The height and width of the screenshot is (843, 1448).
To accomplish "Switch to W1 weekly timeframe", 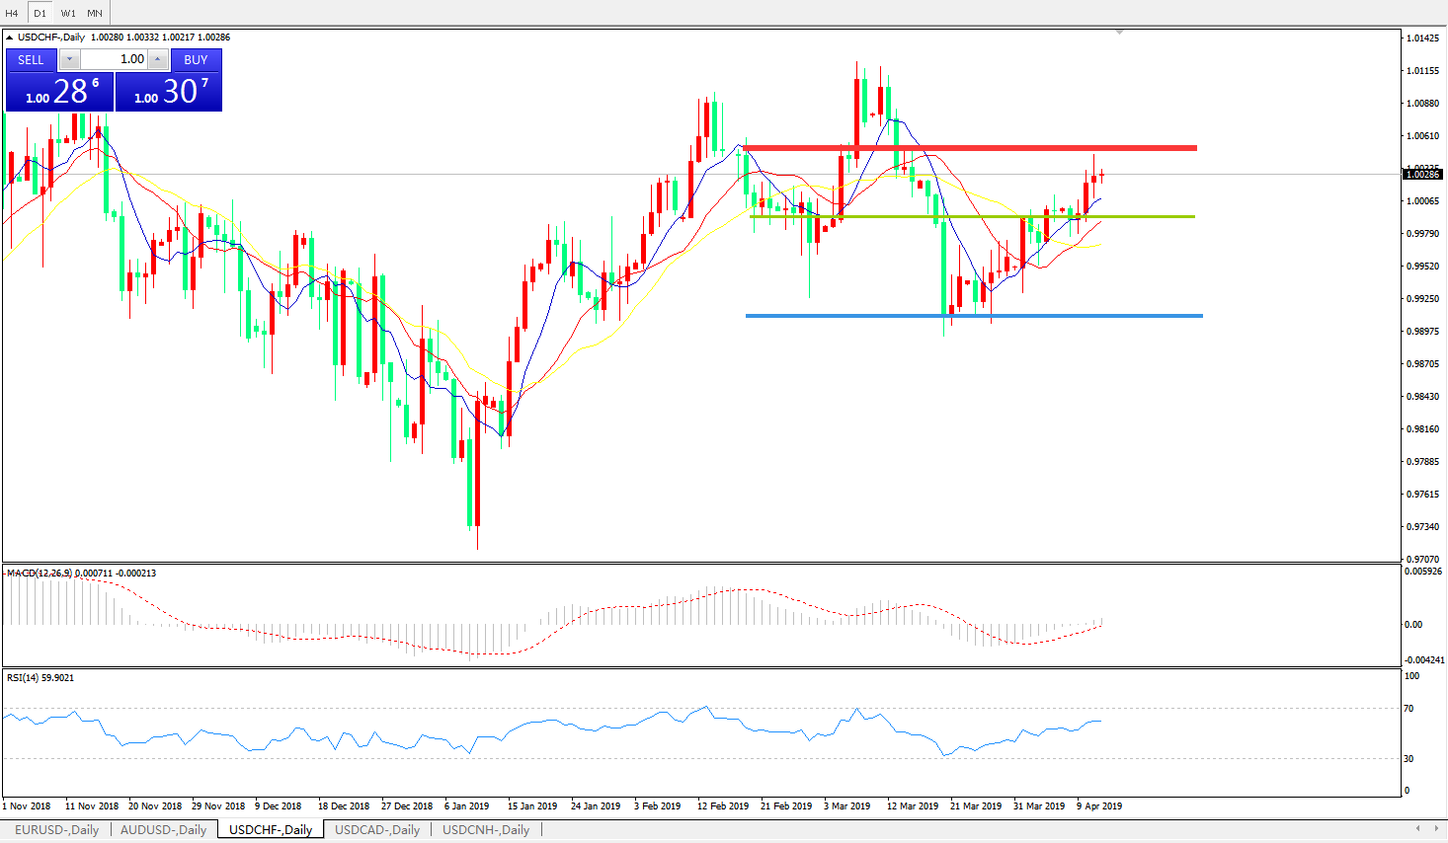I will [68, 13].
